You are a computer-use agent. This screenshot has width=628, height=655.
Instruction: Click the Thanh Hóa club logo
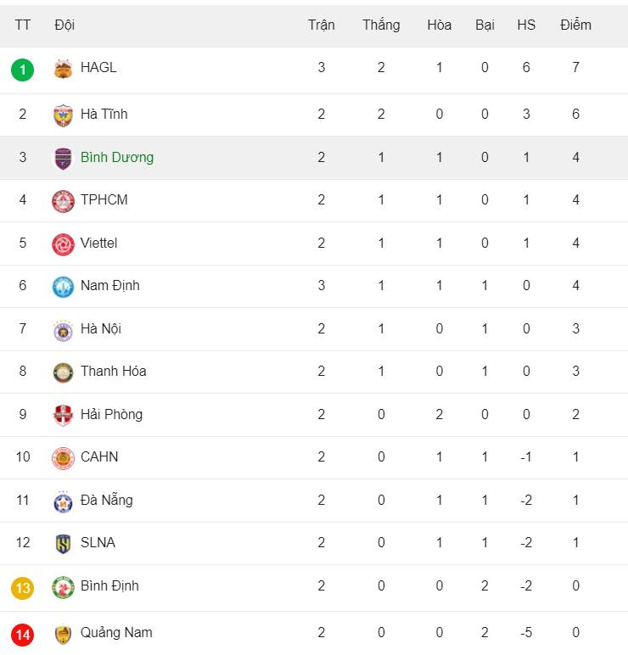point(63,372)
